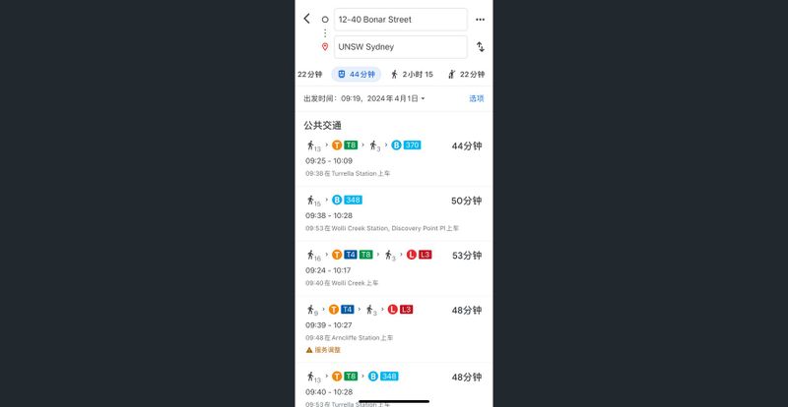Open the three-dot more options menu
Screen dimensions: 788x407
pos(480,19)
